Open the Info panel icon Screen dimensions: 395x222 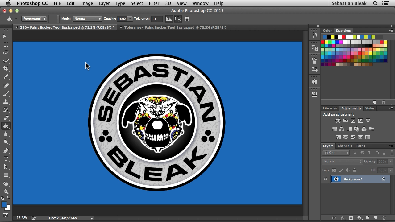tap(314, 82)
